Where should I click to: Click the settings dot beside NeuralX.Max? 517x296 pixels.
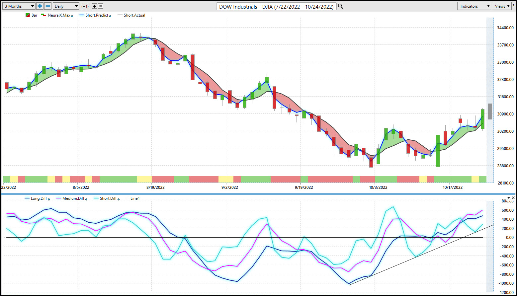click(72, 16)
